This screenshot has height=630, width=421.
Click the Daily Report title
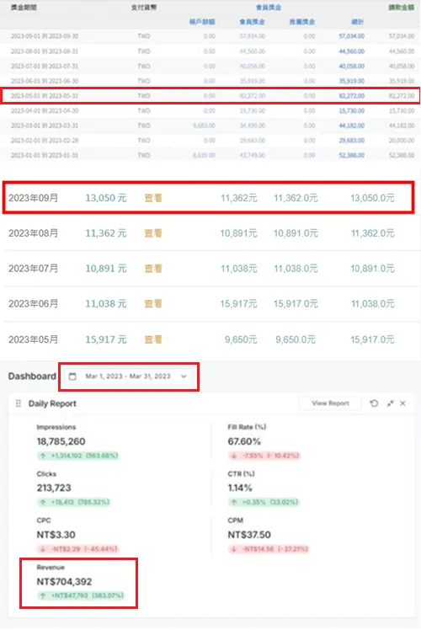click(52, 403)
